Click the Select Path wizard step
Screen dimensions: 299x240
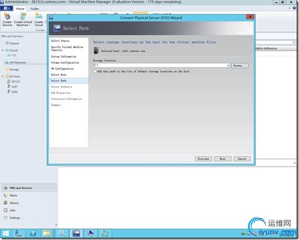69,81
